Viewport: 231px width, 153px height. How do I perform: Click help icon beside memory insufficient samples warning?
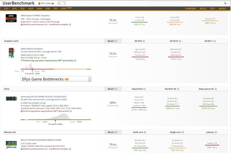click(x=70, y=149)
